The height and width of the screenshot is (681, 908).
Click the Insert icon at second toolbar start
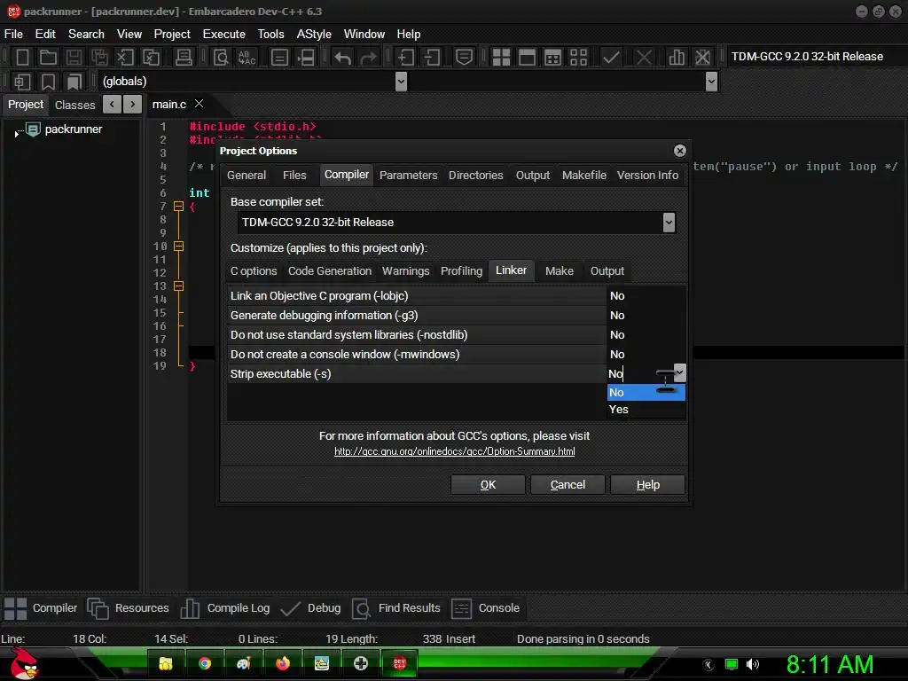point(22,82)
